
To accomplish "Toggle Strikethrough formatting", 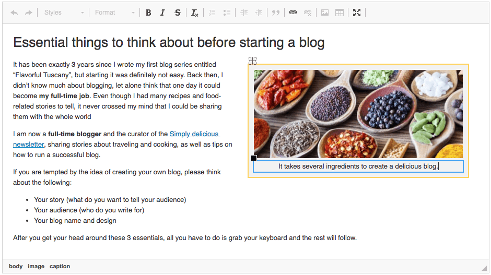I will point(178,13).
